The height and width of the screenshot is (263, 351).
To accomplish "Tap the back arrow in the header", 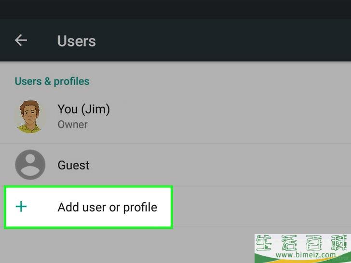I will click(x=21, y=40).
